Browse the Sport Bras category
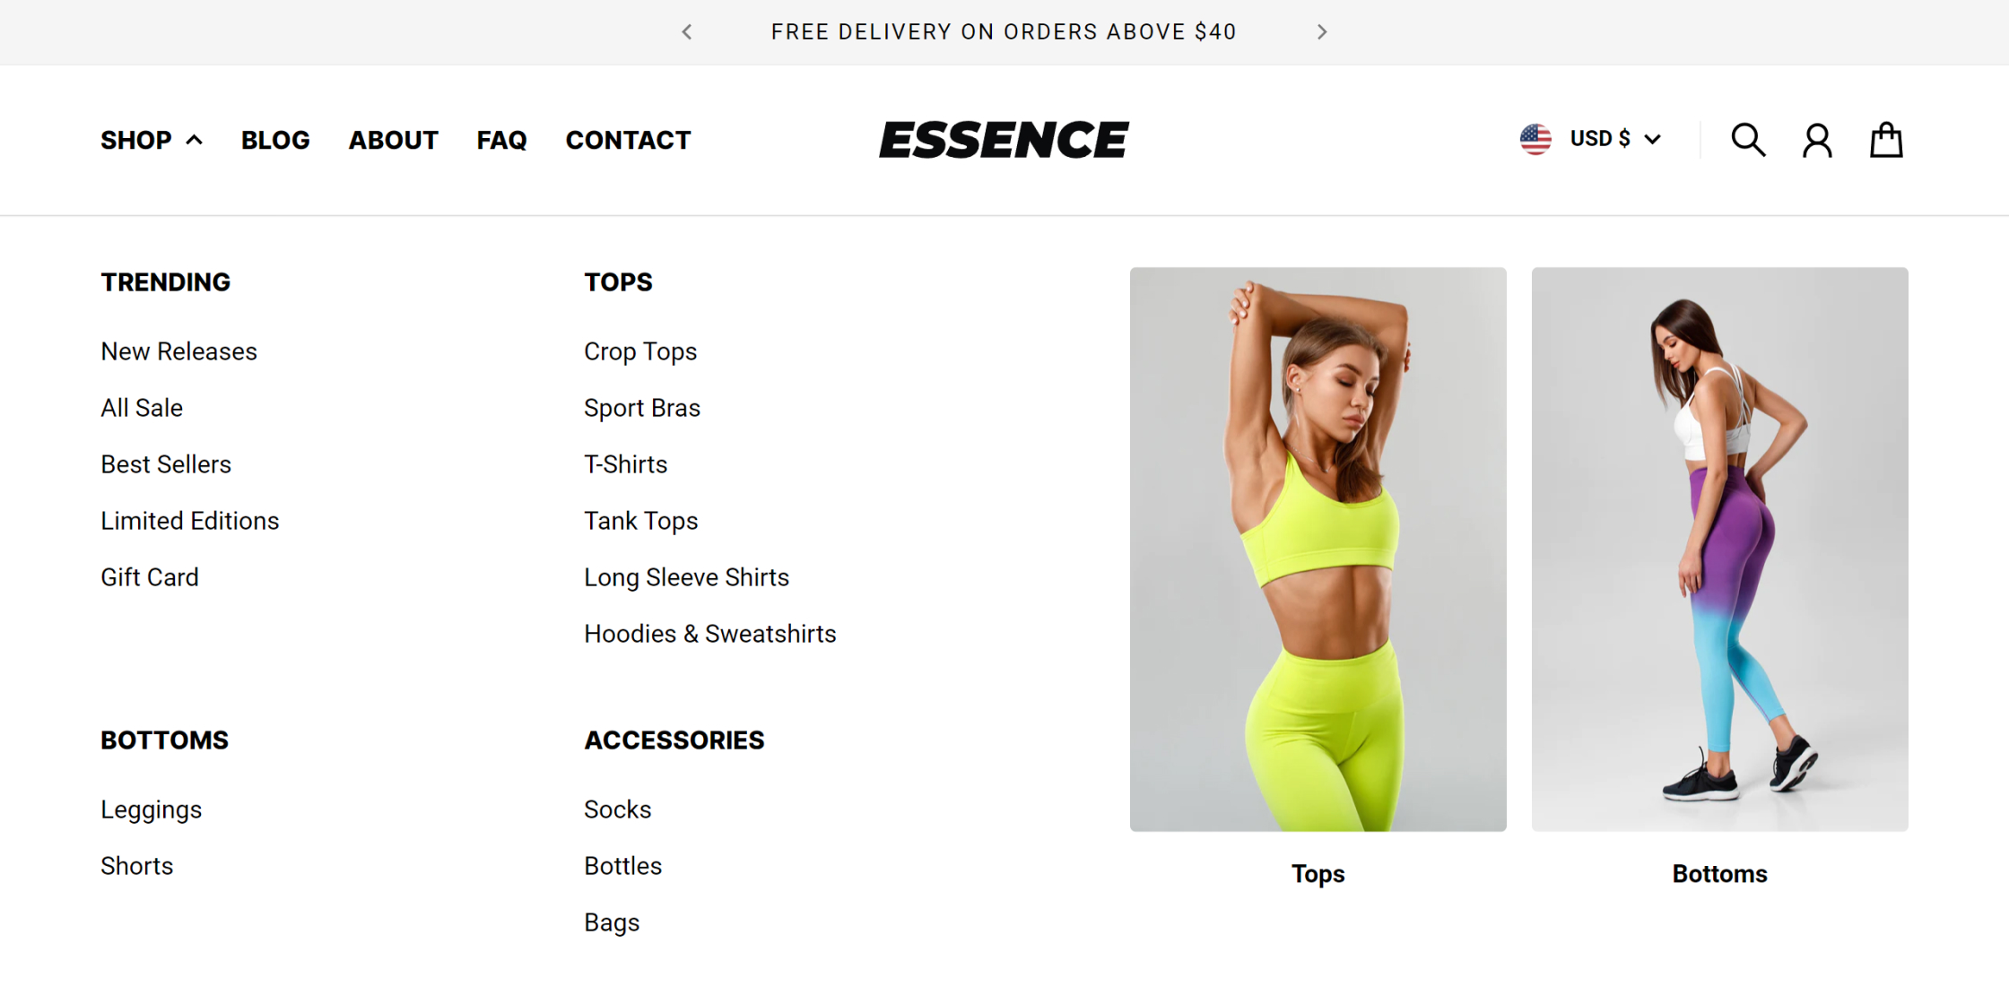This screenshot has width=2009, height=1004. (642, 408)
